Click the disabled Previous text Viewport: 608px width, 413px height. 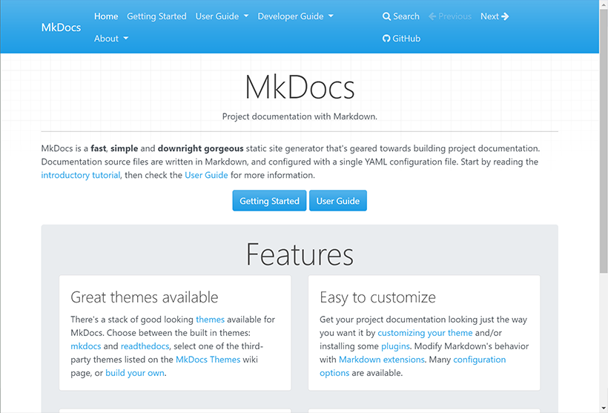tap(455, 16)
